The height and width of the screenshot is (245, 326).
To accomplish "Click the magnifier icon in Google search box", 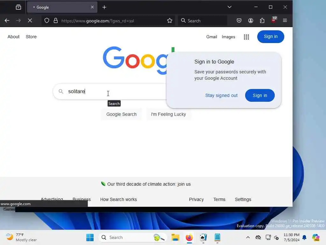I will pos(61,91).
